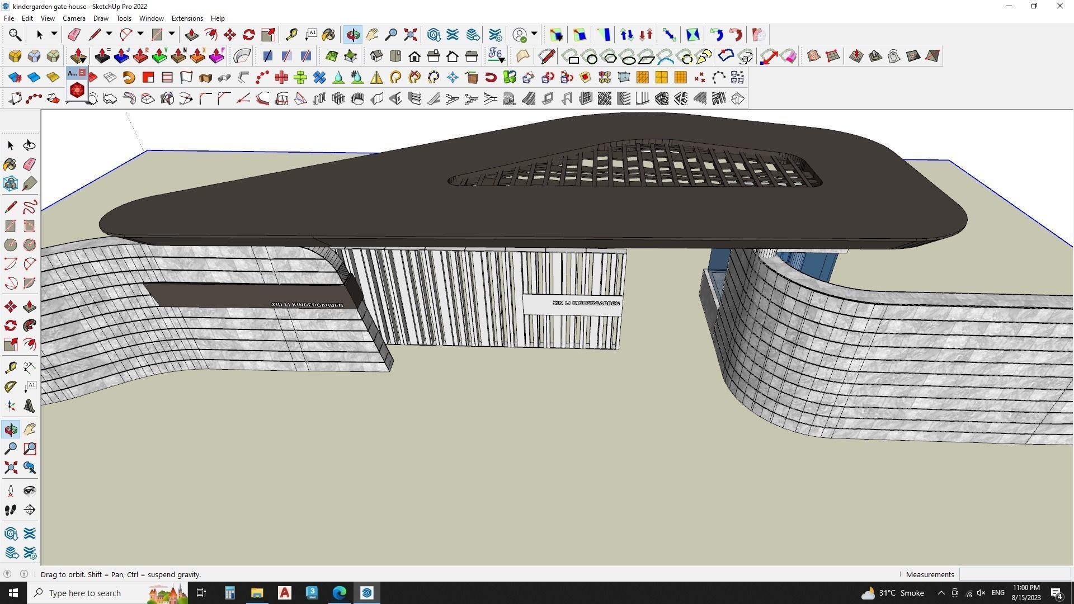
Task: Click the Look Around eye icon
Action: pyautogui.click(x=30, y=491)
